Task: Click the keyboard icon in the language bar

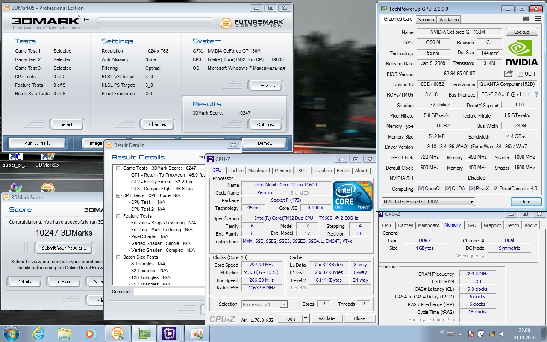Action: (x=451, y=333)
